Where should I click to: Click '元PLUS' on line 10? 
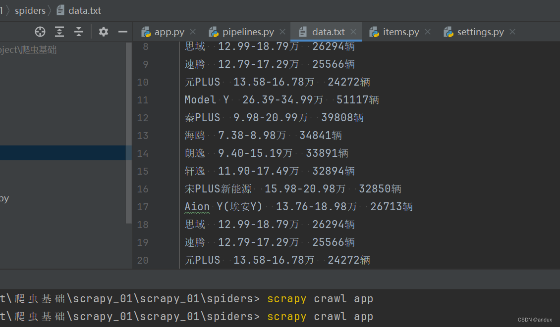tap(202, 82)
